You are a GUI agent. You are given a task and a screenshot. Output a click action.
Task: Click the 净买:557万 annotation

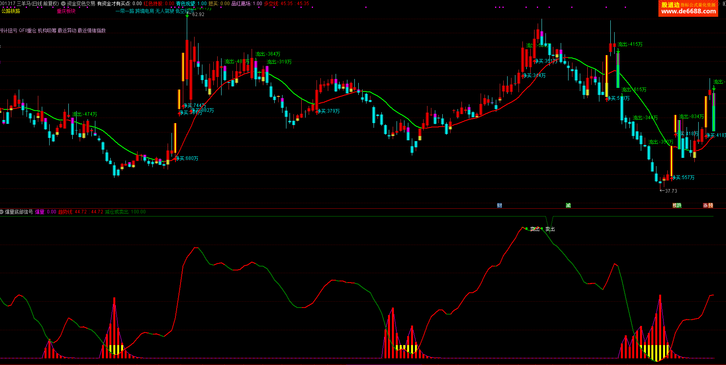coord(683,177)
